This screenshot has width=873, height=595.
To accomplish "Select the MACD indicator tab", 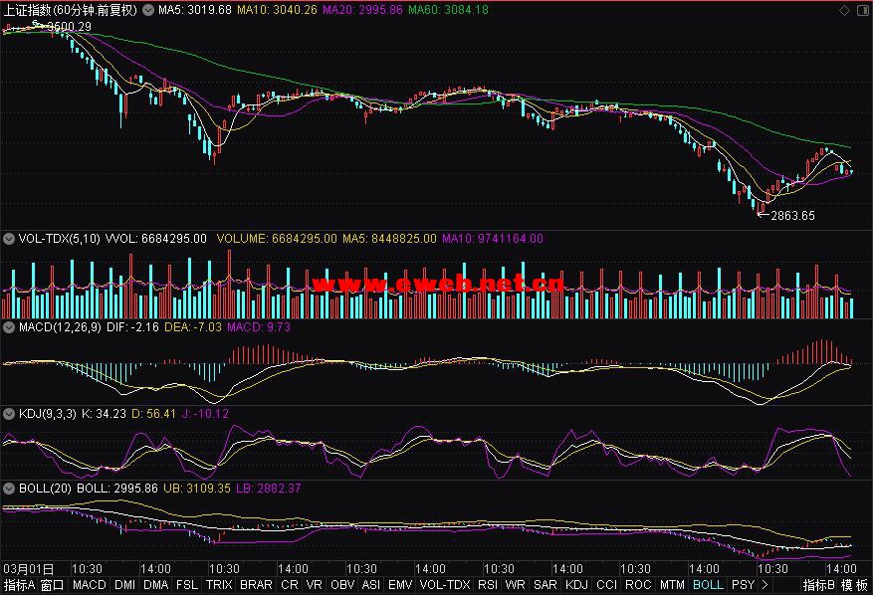I will [x=89, y=585].
